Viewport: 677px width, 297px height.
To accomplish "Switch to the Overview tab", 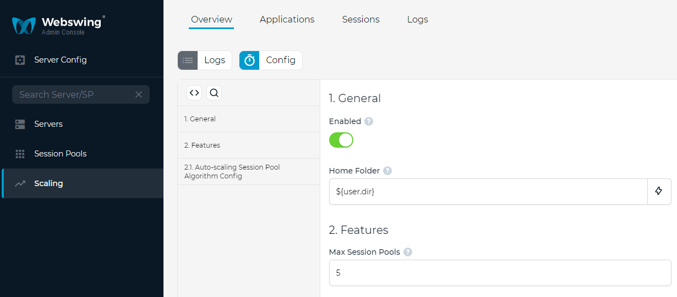I will pos(211,19).
